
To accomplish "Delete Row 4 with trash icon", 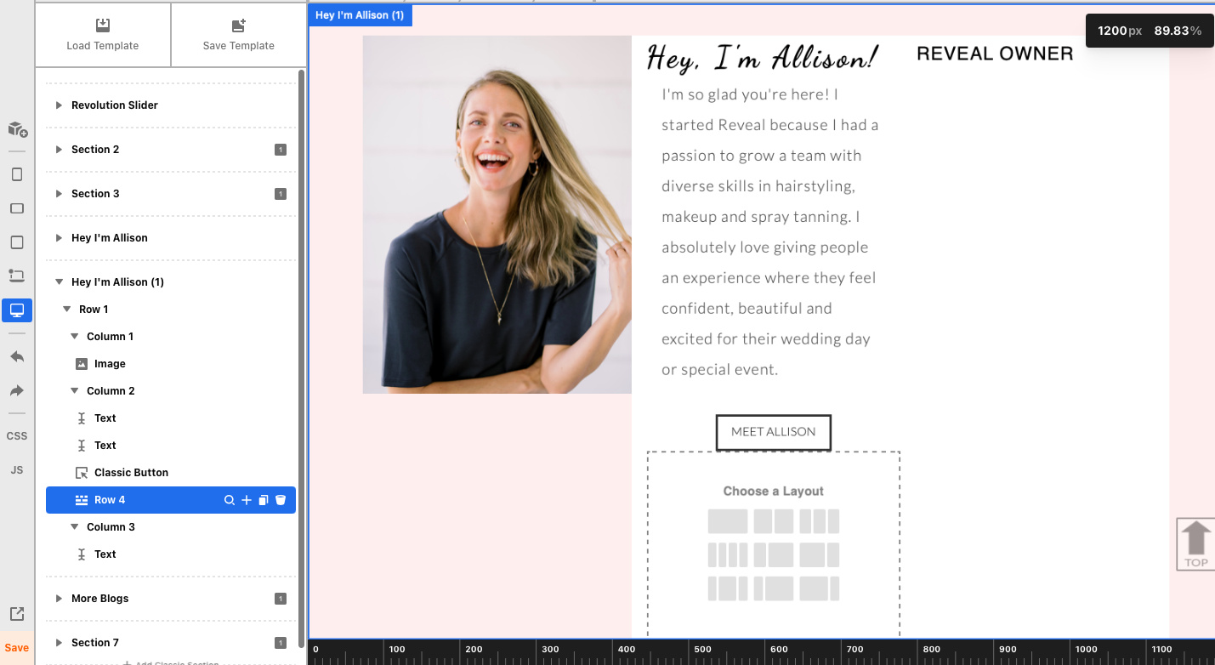I will [x=281, y=500].
